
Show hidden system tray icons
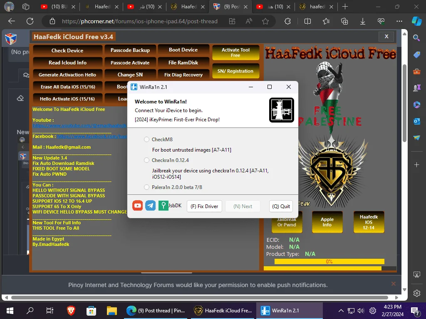341,311
